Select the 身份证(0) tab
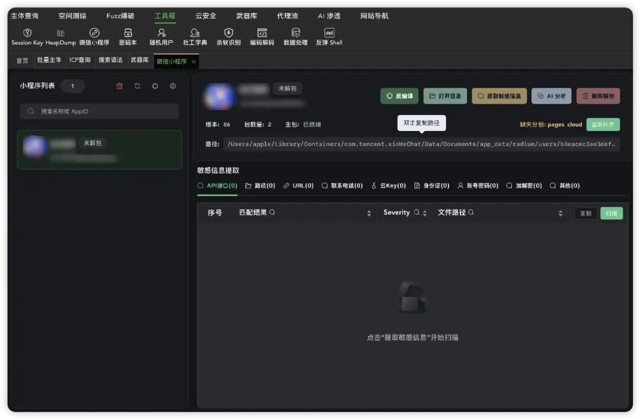 (431, 186)
